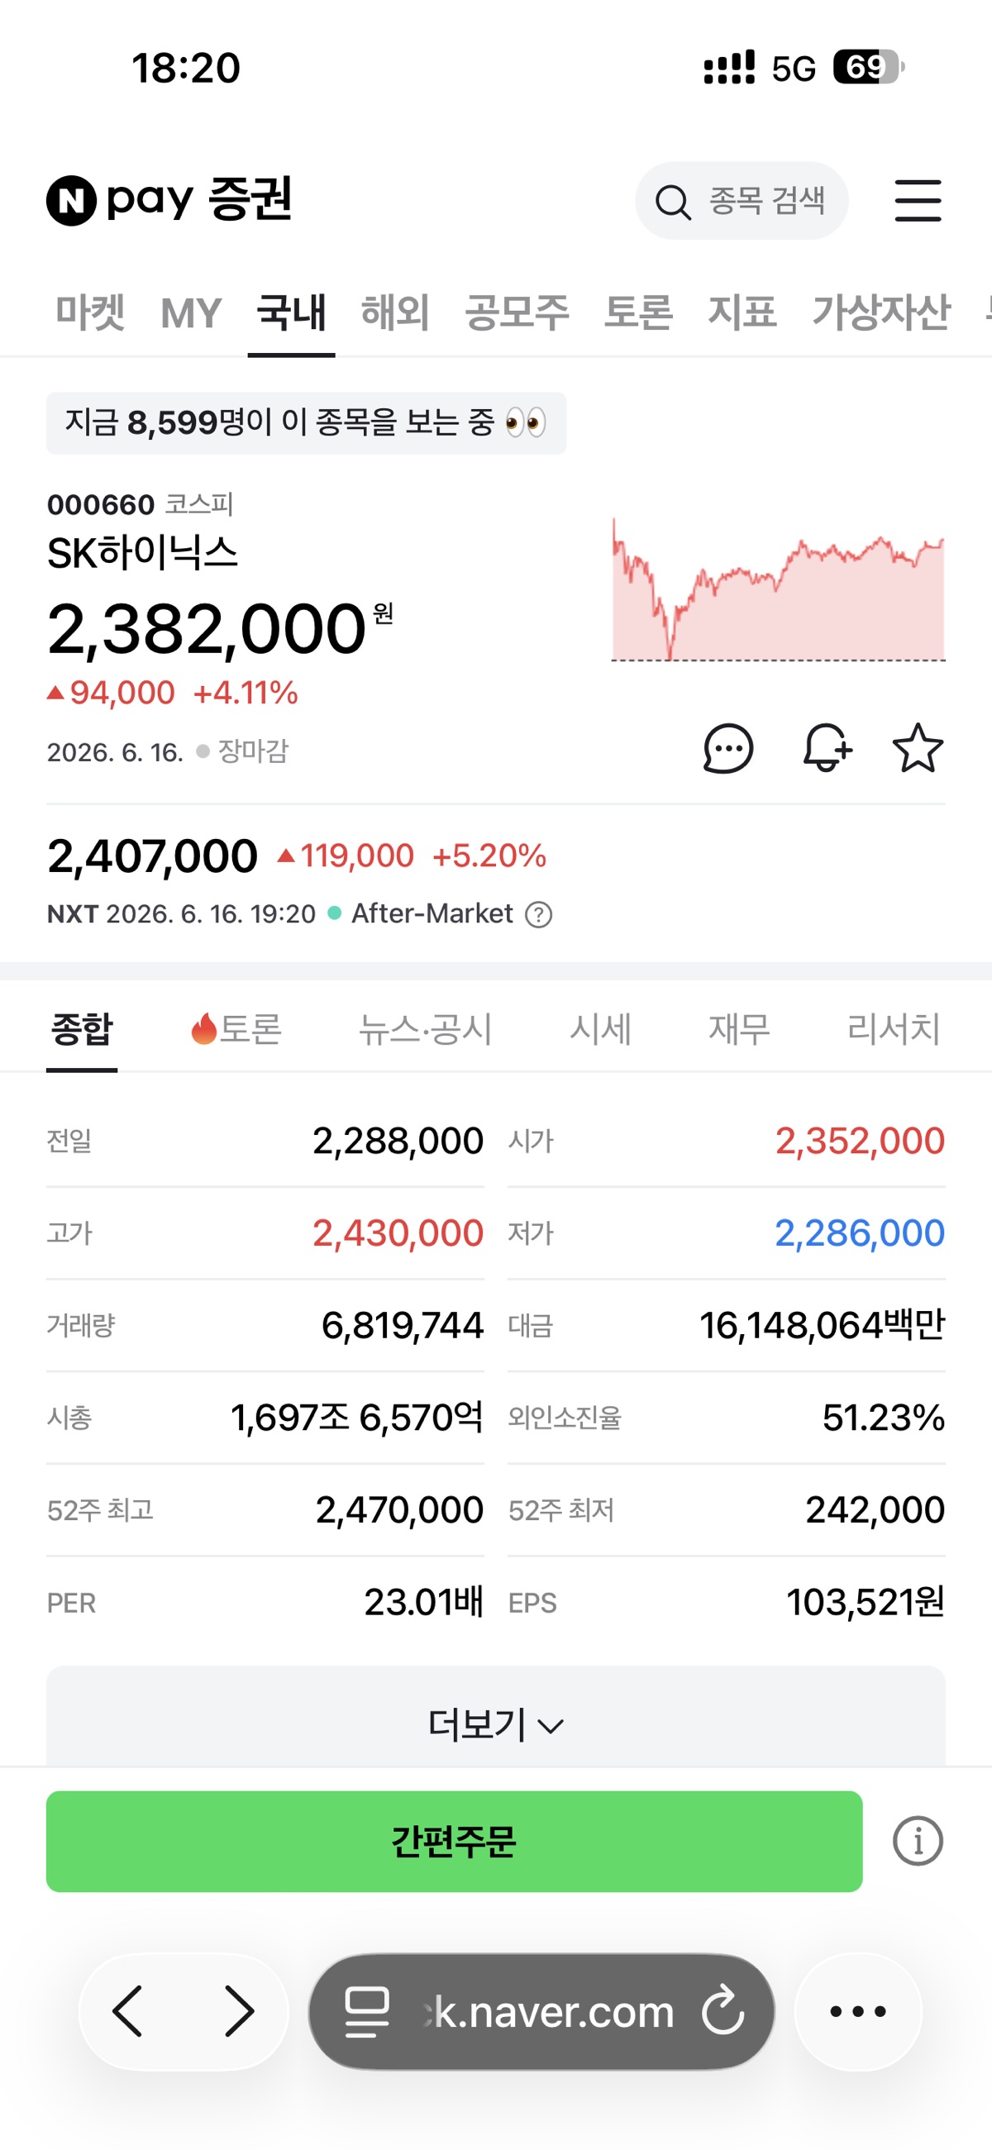Viewport: 992px width, 2150px height.
Task: Go forward with browser forward arrow
Action: [x=240, y=2011]
